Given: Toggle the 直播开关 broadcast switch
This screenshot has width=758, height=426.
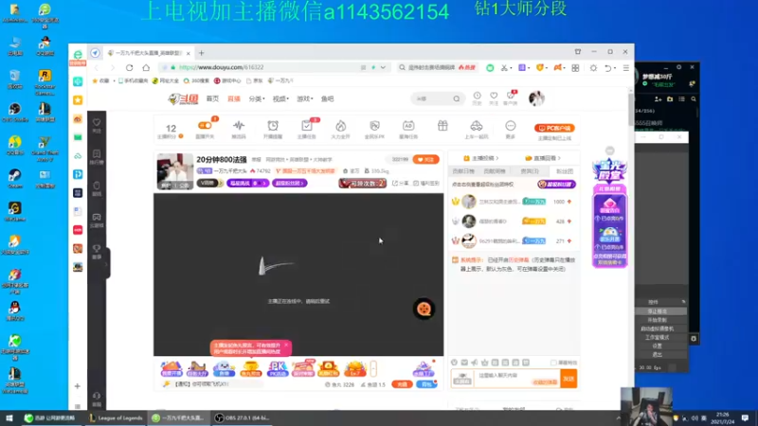Looking at the screenshot, I should [205, 126].
